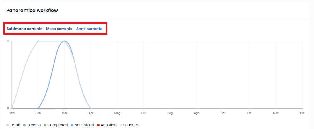Click the green Completati legend dot

(x=45, y=125)
